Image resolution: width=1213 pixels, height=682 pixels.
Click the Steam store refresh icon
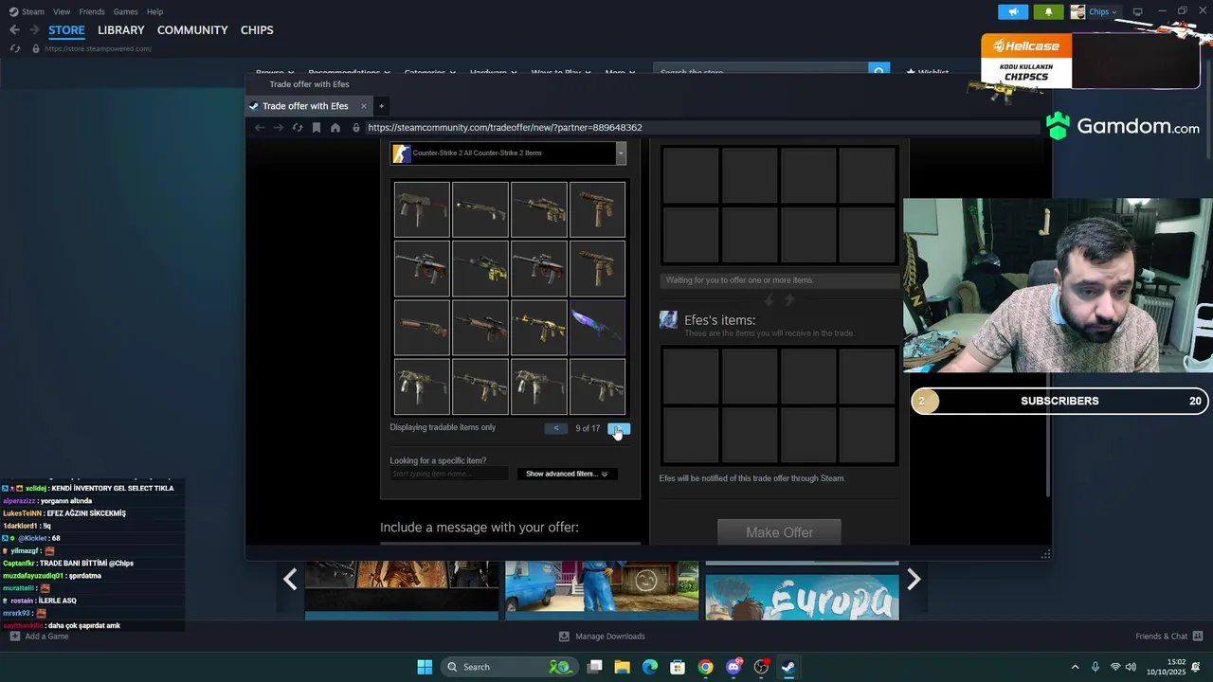tap(15, 48)
